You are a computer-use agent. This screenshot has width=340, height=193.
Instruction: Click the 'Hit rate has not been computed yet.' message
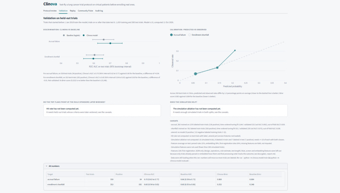point(63,109)
